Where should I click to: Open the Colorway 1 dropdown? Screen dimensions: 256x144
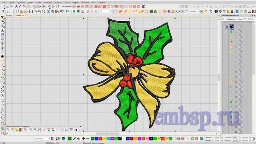click(x=50, y=139)
